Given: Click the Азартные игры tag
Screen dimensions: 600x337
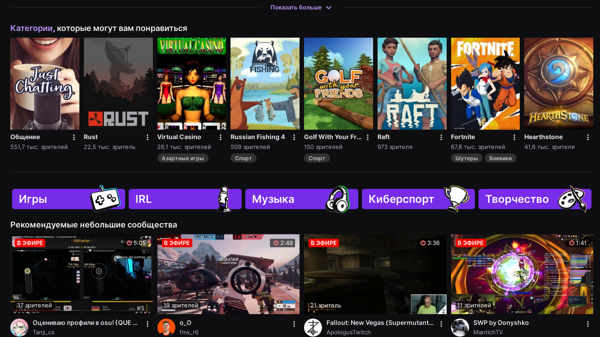Looking at the screenshot, I should click(183, 158).
